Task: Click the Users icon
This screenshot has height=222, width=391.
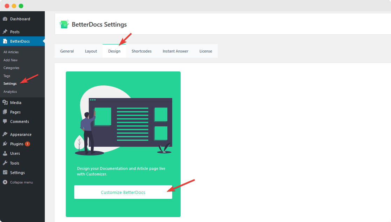Action: click(x=6, y=153)
